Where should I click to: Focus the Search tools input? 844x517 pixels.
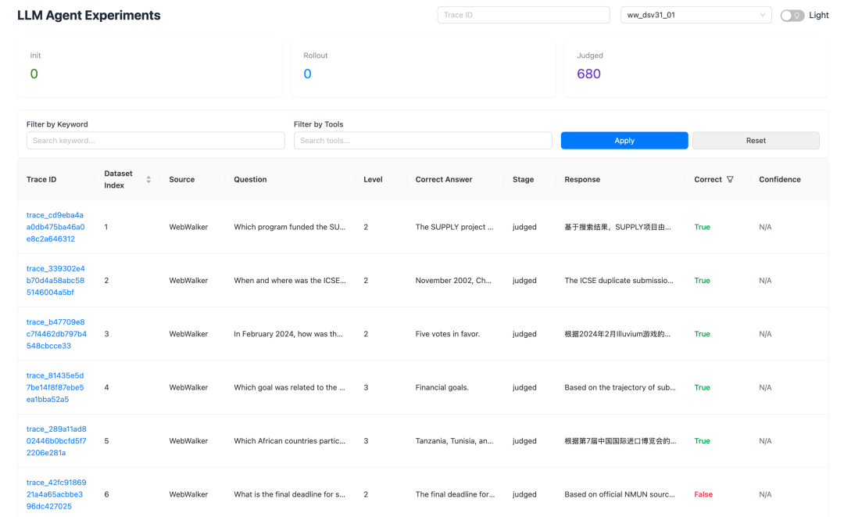pyautogui.click(x=423, y=141)
